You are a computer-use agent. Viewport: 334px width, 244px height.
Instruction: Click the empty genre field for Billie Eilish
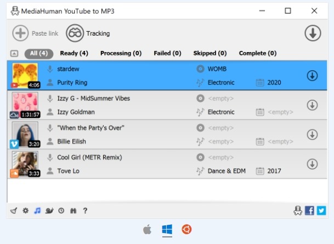221,141
